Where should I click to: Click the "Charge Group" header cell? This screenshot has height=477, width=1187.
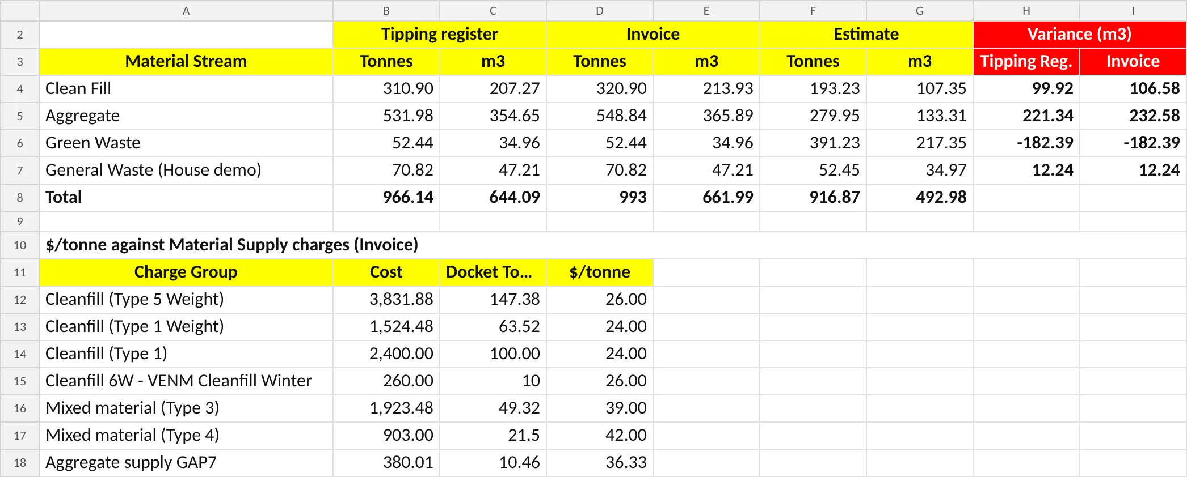click(x=186, y=272)
